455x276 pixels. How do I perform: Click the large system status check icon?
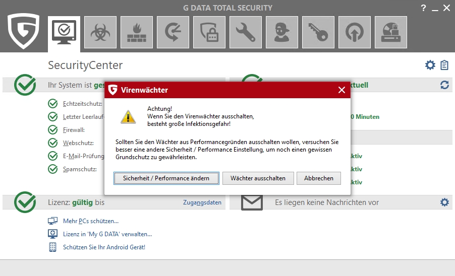pos(25,85)
